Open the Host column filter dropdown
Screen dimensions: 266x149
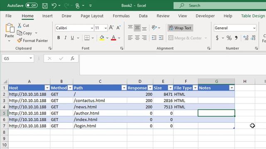pyautogui.click(x=47, y=88)
